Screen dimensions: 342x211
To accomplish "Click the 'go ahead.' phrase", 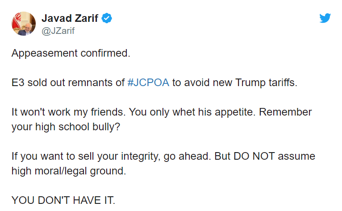I will [188, 156].
